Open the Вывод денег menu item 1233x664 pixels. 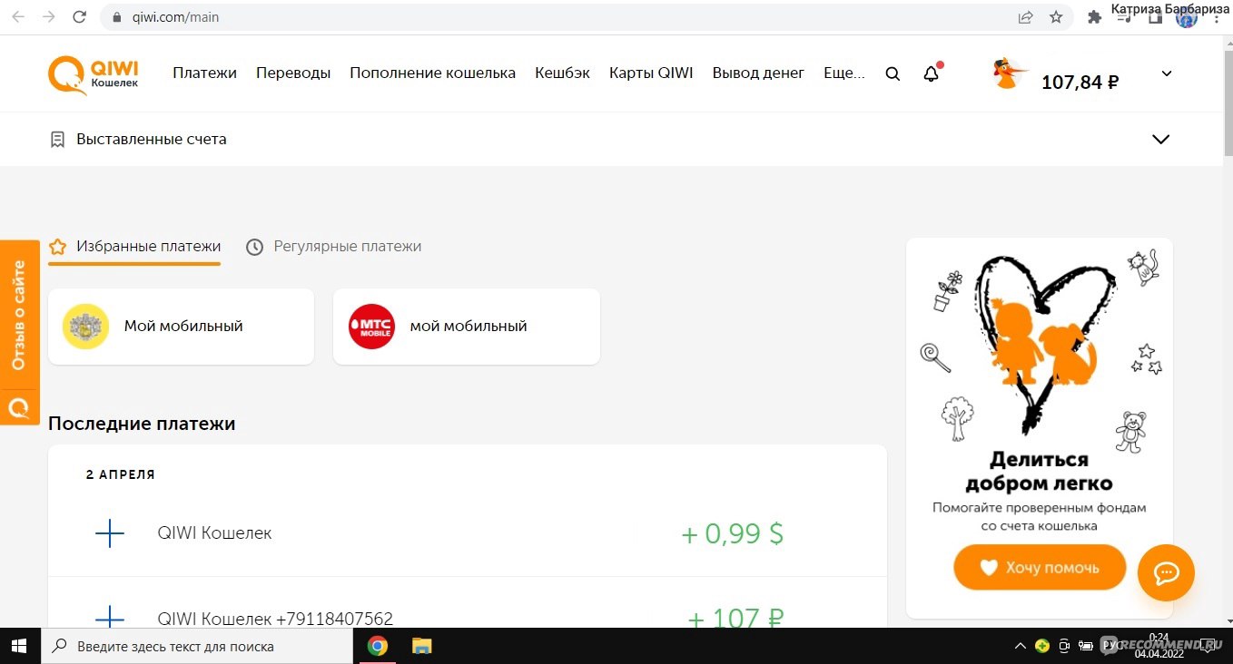757,73
